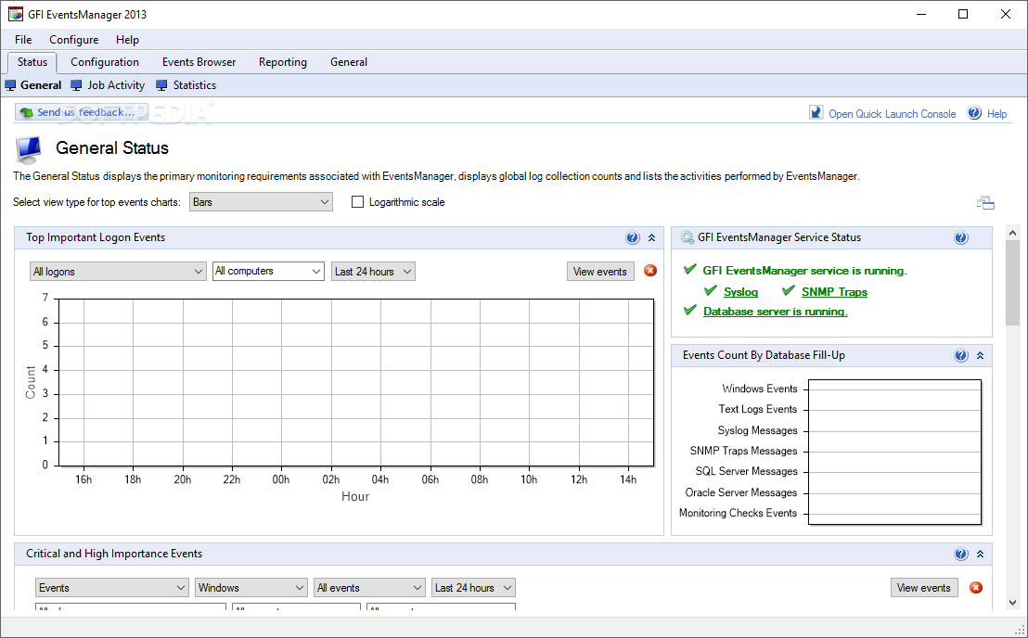Click the Monitoring Checks Events chart label
The height and width of the screenshot is (638, 1028).
pyautogui.click(x=738, y=513)
